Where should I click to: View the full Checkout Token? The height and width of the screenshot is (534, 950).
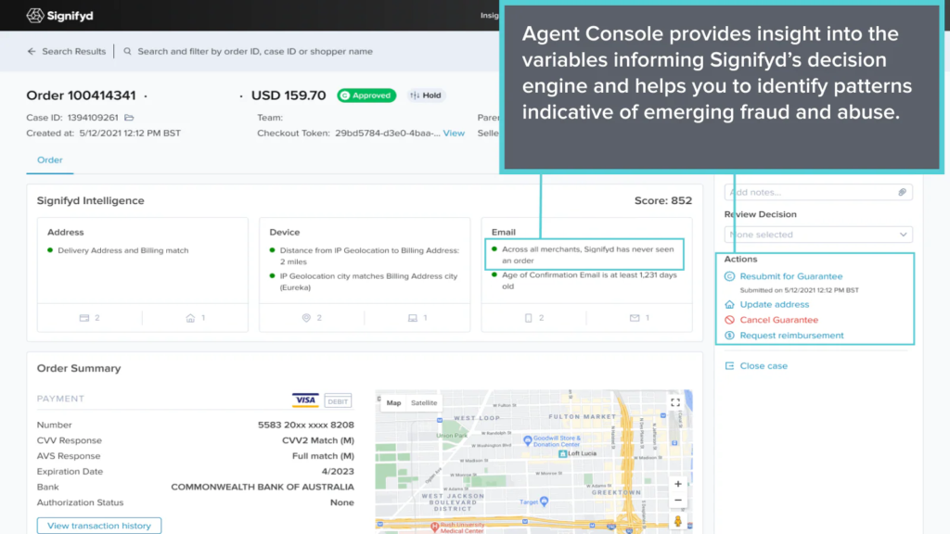(455, 133)
